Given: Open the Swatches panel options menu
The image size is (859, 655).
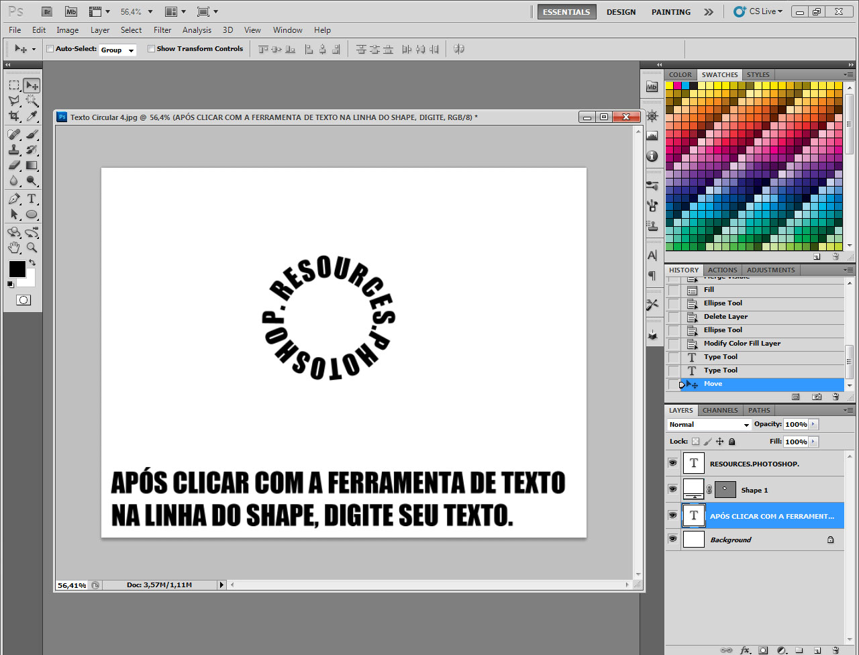Looking at the screenshot, I should click(849, 74).
